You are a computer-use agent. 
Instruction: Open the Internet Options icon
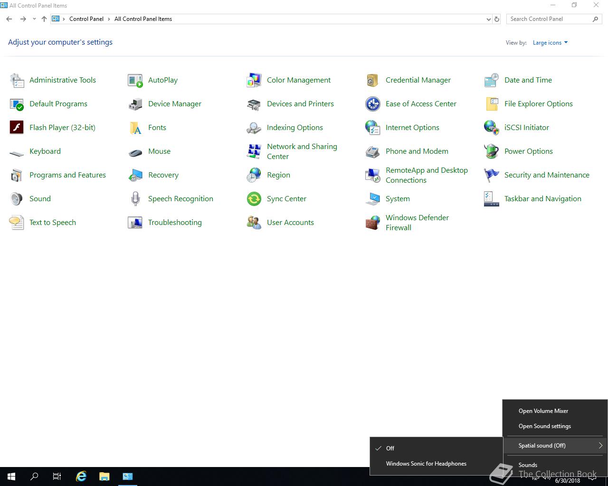pos(373,128)
